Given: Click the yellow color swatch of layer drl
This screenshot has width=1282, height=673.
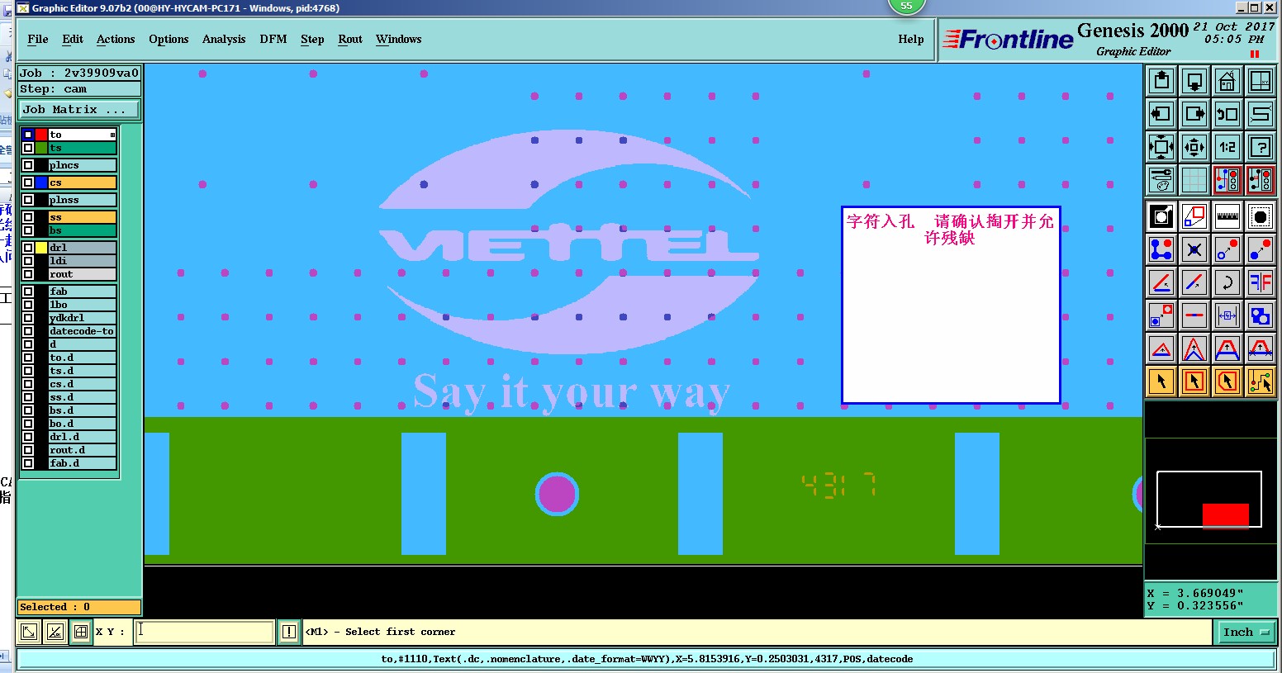Looking at the screenshot, I should pos(41,248).
